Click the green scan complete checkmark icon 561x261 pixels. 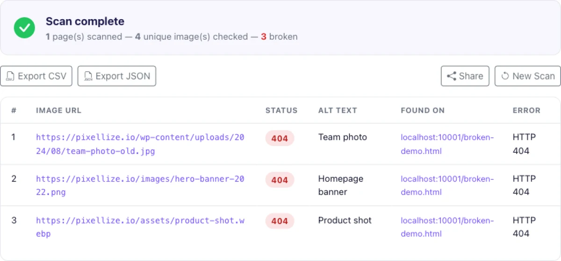[x=24, y=28]
